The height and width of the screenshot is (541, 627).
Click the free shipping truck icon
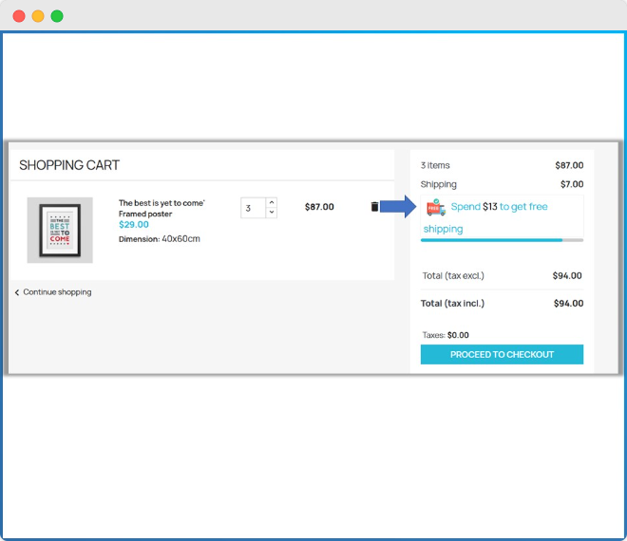coord(435,207)
